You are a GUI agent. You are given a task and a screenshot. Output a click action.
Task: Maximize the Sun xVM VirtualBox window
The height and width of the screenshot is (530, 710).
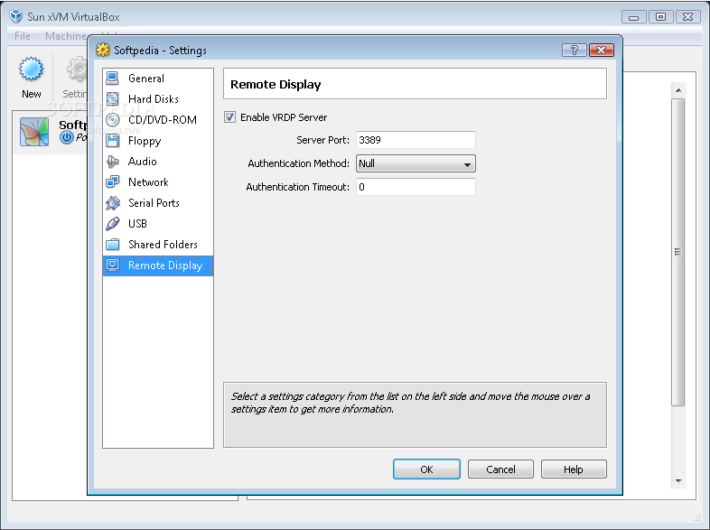[660, 17]
